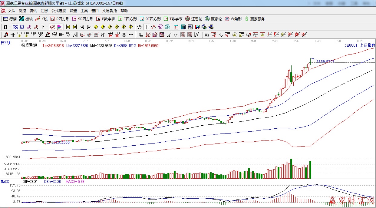The height and width of the screenshot is (208, 376).
Task: Open the 江恩 menu
Action: (x=44, y=11)
